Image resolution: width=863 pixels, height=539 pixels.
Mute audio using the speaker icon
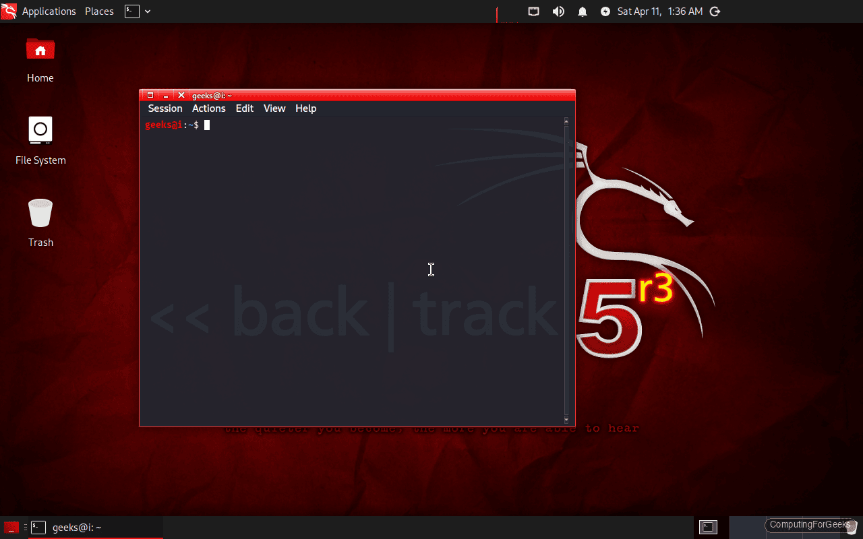[558, 11]
